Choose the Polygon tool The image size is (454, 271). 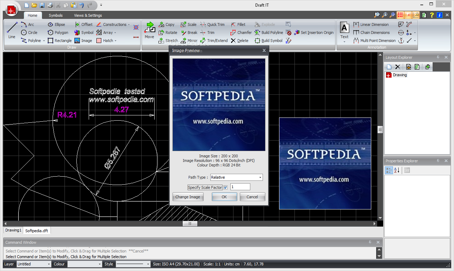(58, 33)
